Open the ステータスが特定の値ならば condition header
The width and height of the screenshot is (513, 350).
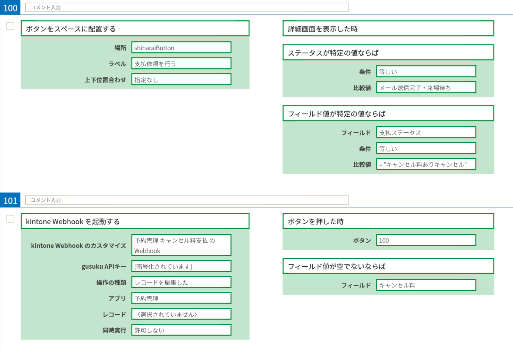point(388,53)
